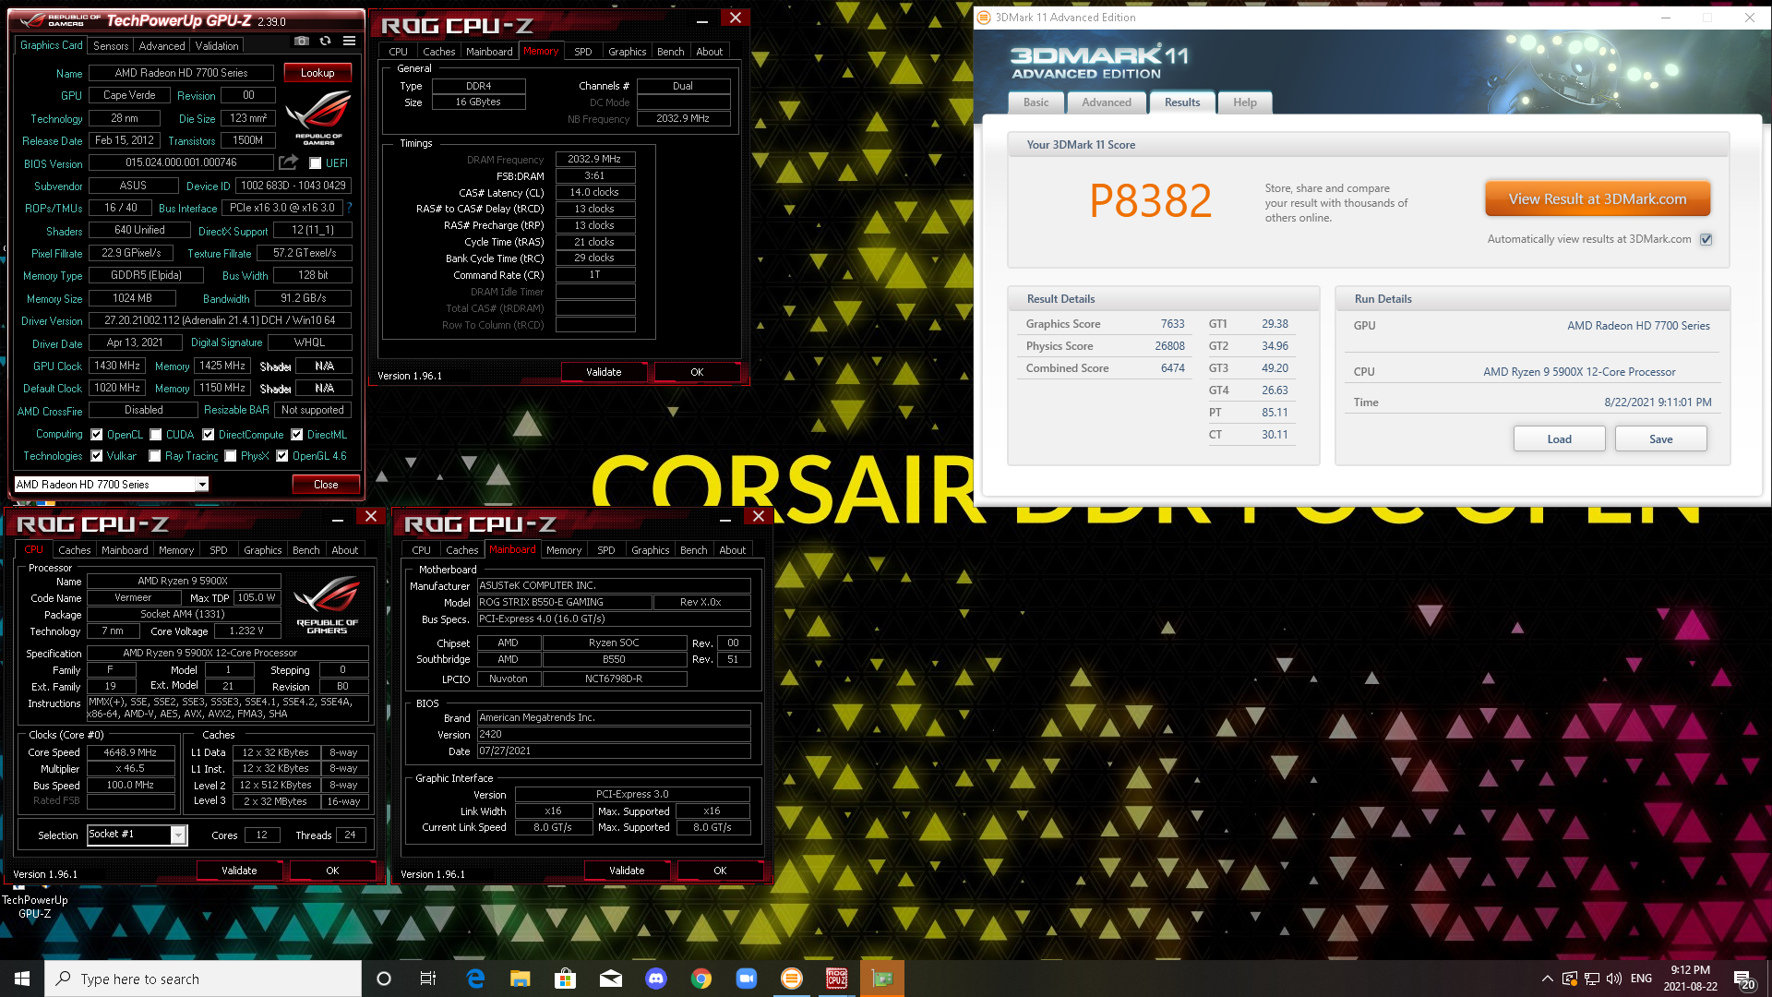This screenshot has height=997, width=1772.
Task: Launch Microsoft Edge from taskbar
Action: [475, 979]
